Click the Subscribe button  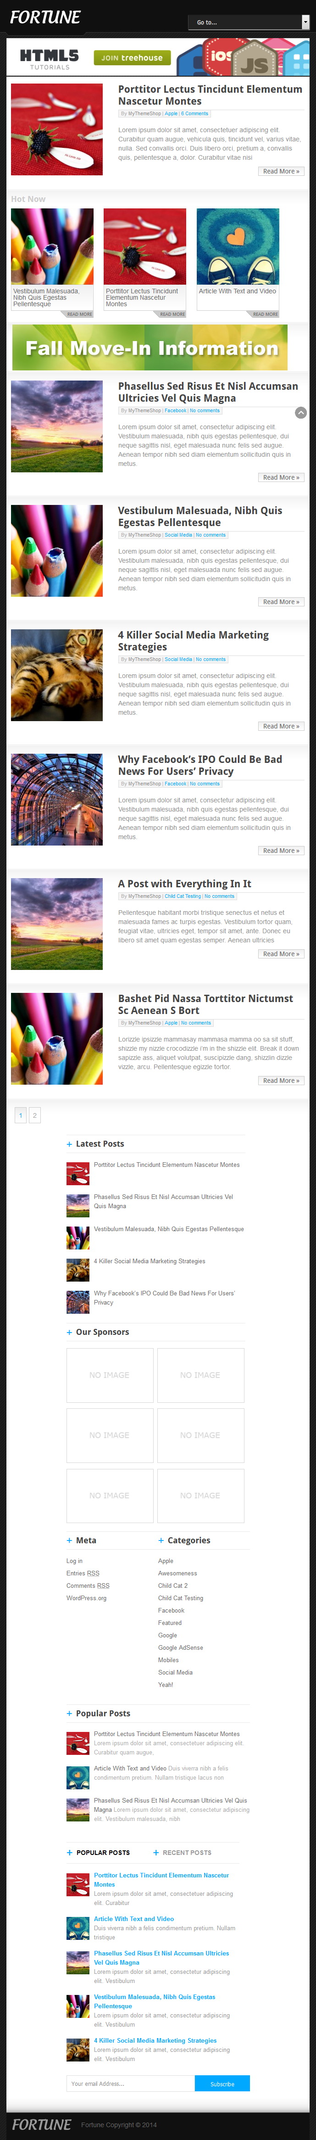(222, 2084)
